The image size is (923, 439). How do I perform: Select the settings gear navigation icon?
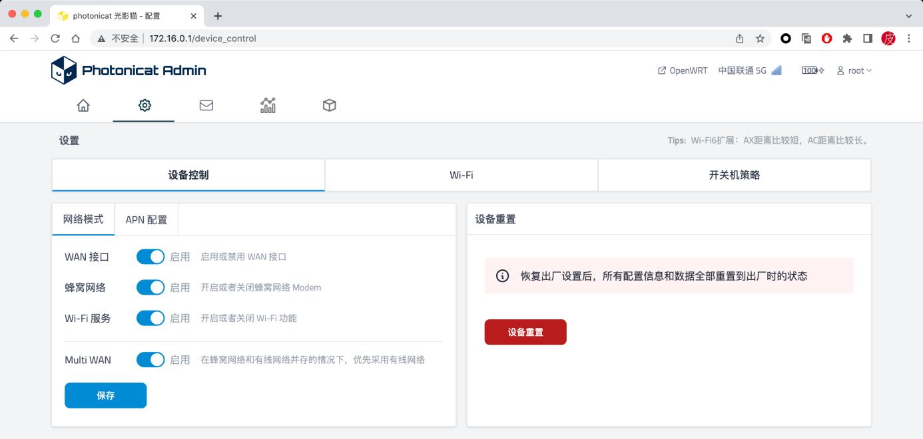145,104
